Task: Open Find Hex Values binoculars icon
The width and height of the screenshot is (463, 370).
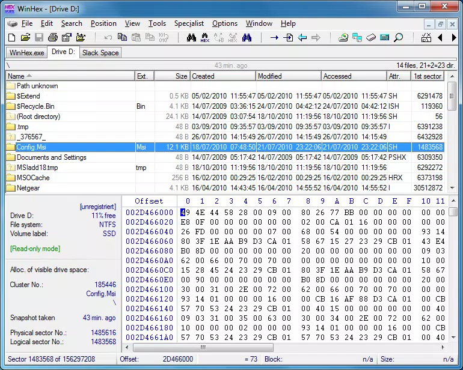Action: click(x=205, y=37)
